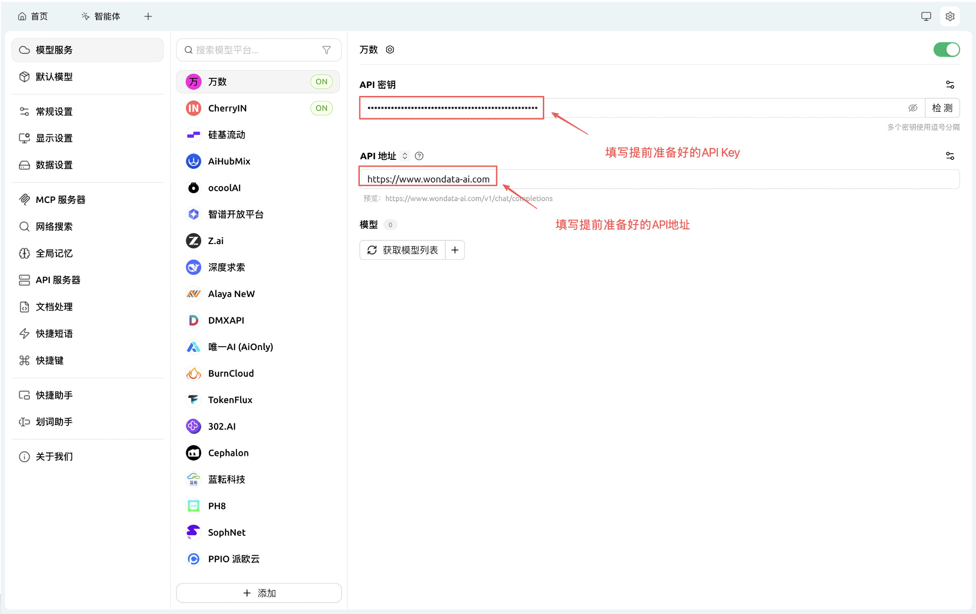
Task: Click the API address help question icon
Action: click(x=419, y=156)
